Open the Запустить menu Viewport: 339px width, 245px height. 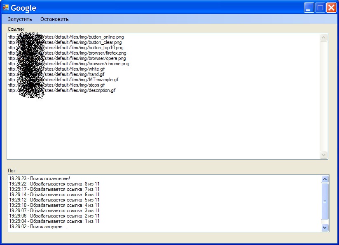click(x=20, y=19)
